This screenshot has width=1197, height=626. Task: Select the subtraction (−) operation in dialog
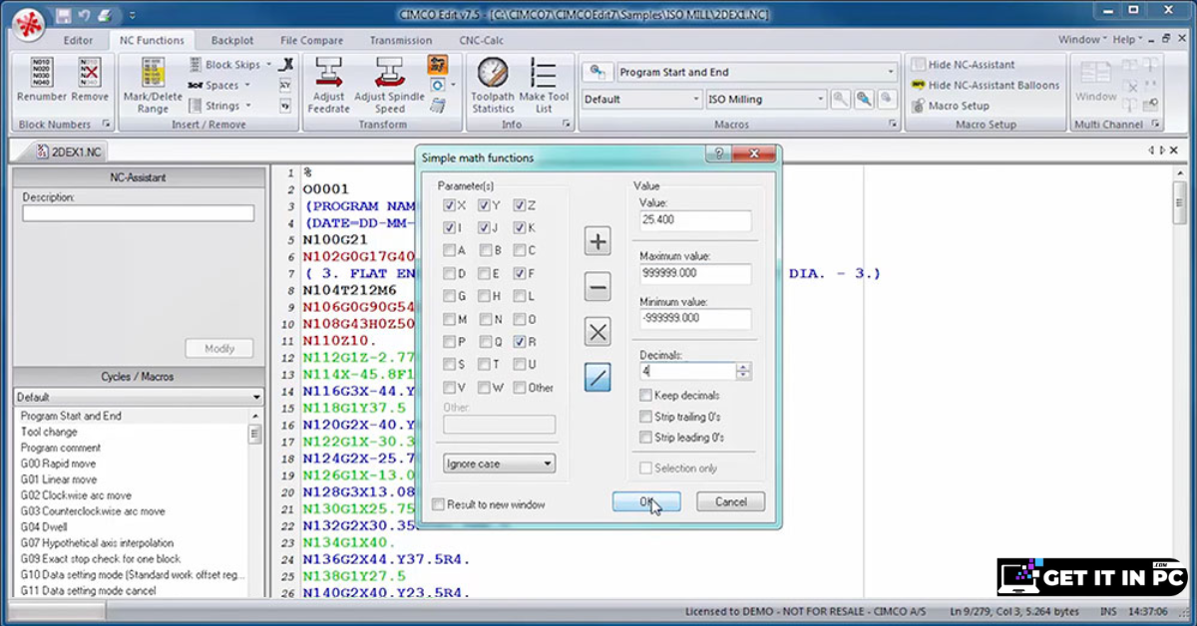(x=598, y=287)
